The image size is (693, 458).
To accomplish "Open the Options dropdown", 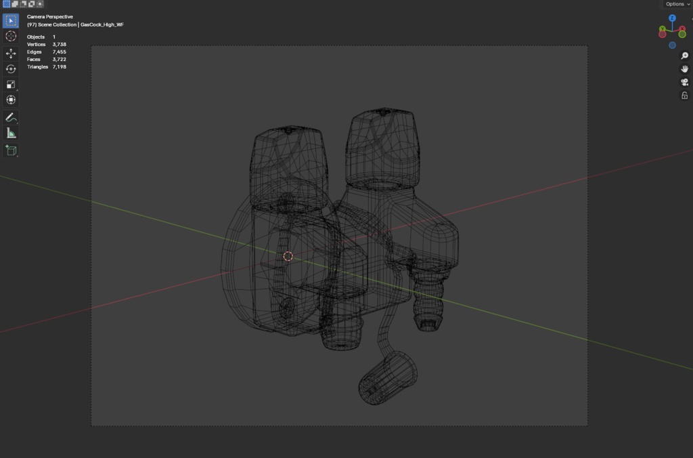I will (x=677, y=4).
